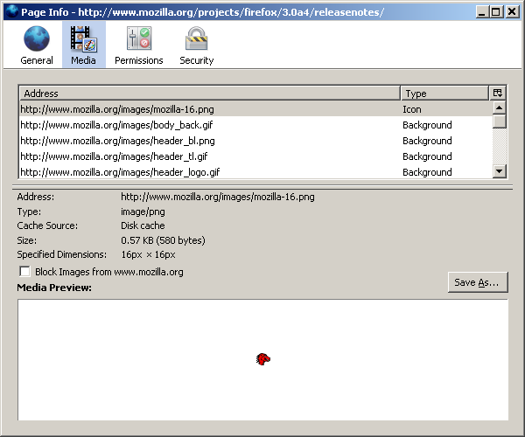The height and width of the screenshot is (437, 525).
Task: Click the red Mozilla icon preview
Action: (263, 359)
